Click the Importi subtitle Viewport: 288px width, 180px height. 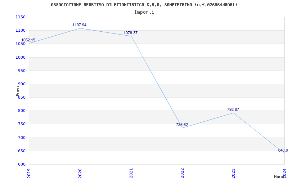[x=144, y=12]
